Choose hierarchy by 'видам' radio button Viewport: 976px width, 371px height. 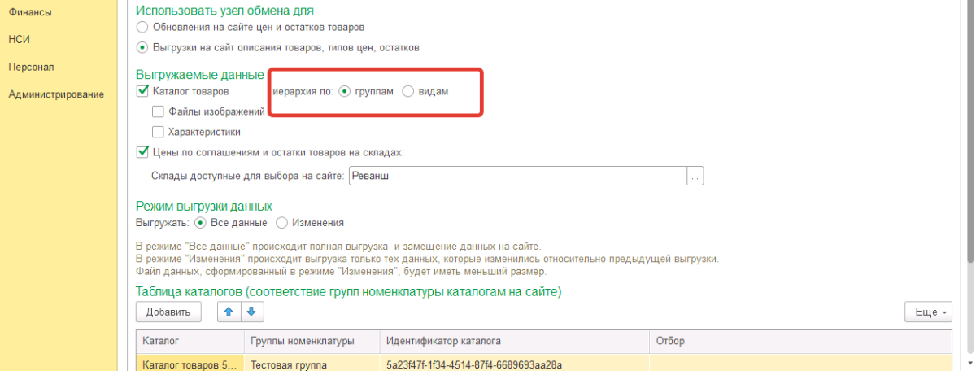(408, 91)
